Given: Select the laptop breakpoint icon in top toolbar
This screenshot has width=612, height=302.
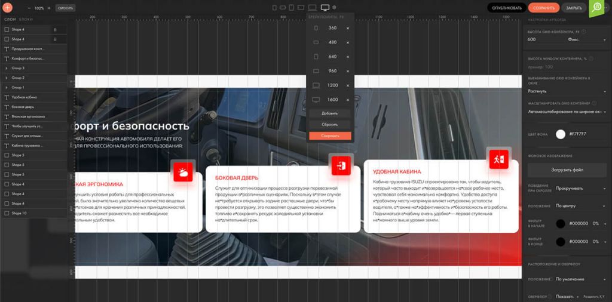Looking at the screenshot, I should [311, 8].
